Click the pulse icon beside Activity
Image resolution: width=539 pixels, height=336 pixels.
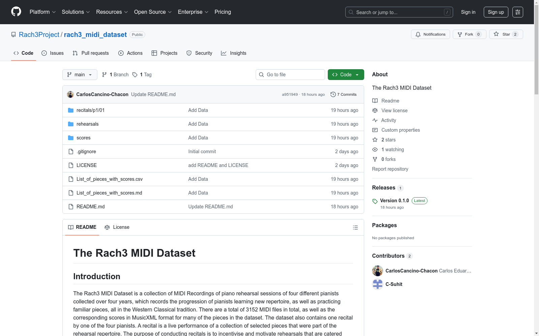375,120
